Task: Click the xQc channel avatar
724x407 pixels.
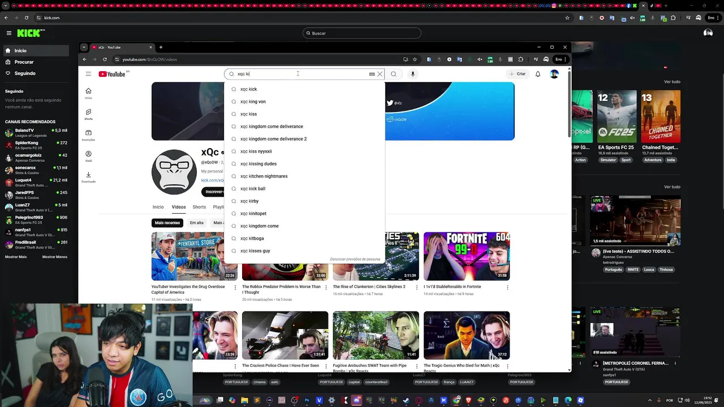Action: click(x=174, y=172)
